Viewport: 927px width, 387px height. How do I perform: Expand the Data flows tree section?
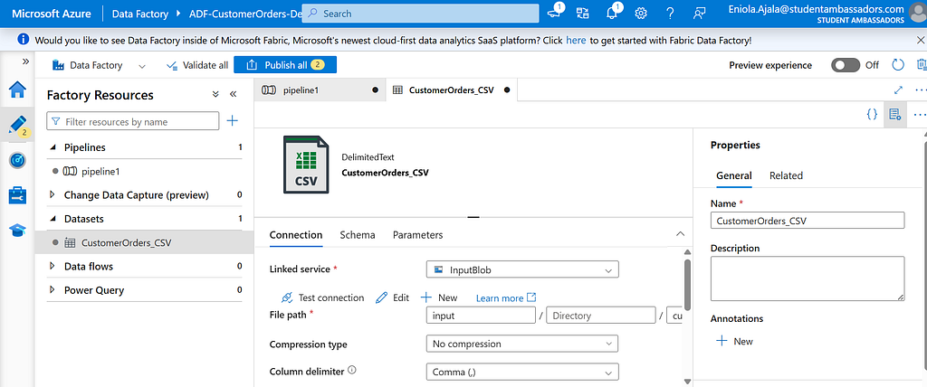[52, 267]
